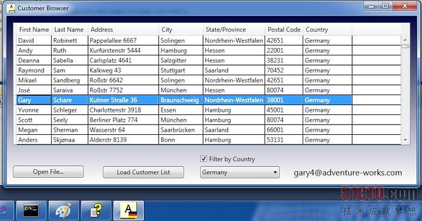
Task: Select the Yvonne first name cell
Action: pos(34,110)
